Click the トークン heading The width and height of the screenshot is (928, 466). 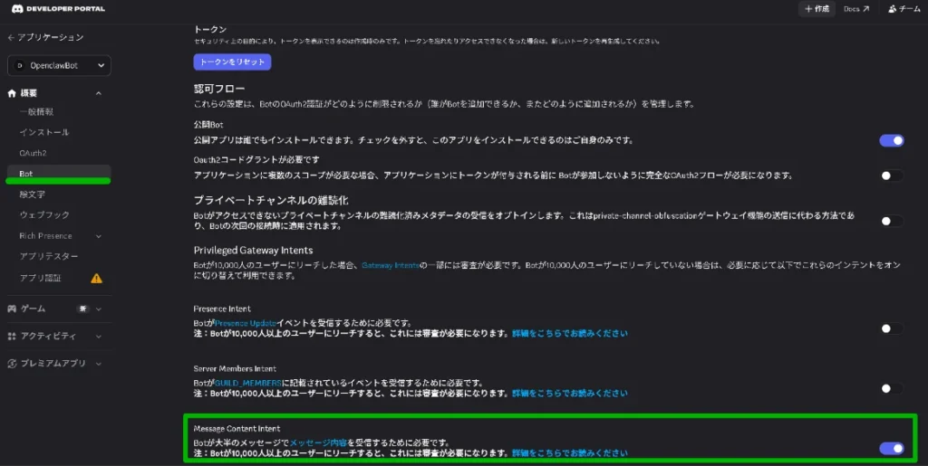tap(210, 30)
